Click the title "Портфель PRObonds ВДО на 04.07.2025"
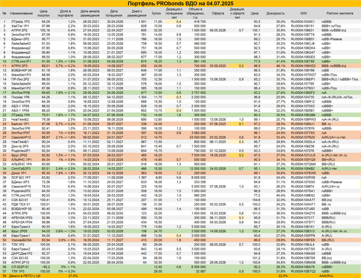 point(180,3)
